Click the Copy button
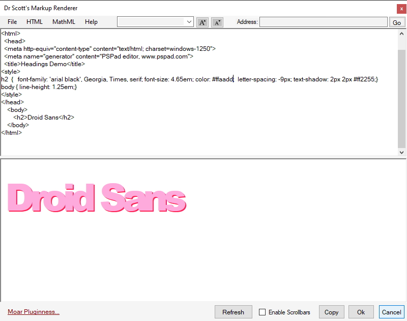This screenshot has width=407, height=321. coord(332,312)
